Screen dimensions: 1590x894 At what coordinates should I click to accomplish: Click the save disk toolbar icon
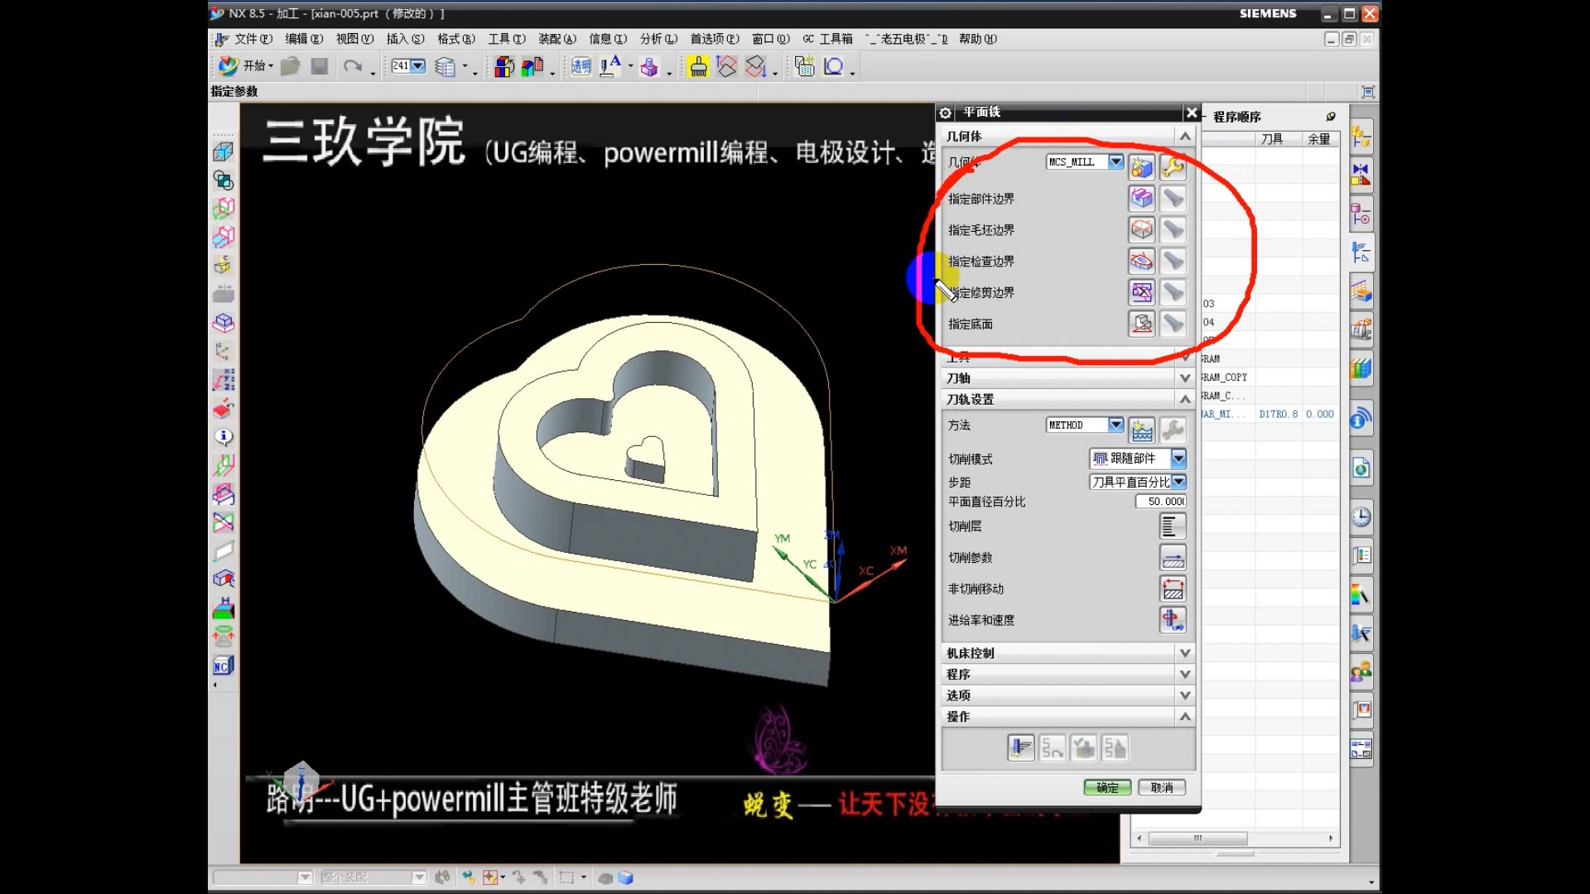[320, 66]
